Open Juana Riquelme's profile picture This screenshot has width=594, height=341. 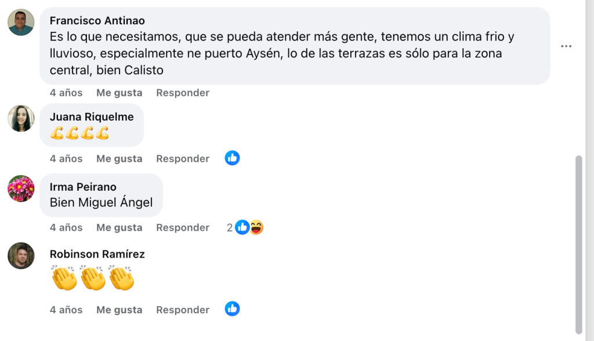tap(21, 118)
